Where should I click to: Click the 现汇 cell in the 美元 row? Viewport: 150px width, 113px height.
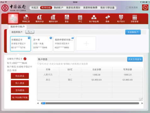click(x=70, y=80)
